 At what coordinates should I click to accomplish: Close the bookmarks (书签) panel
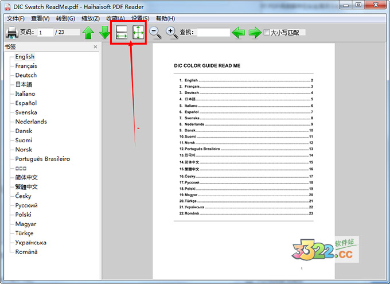pyautogui.click(x=95, y=47)
